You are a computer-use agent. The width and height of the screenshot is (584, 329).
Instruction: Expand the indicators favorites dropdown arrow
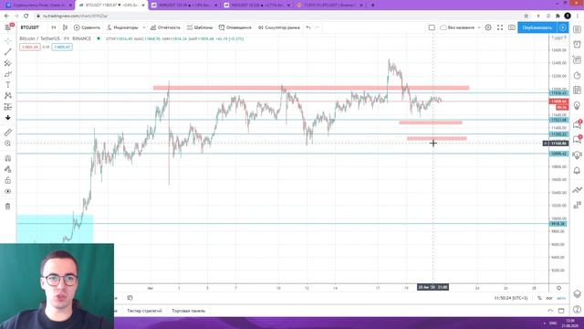tap(144, 27)
